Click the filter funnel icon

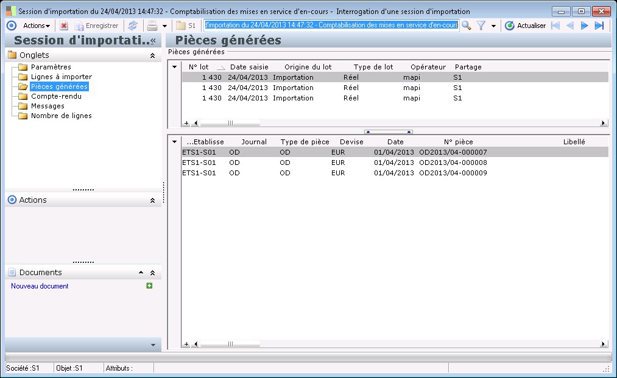click(x=481, y=26)
